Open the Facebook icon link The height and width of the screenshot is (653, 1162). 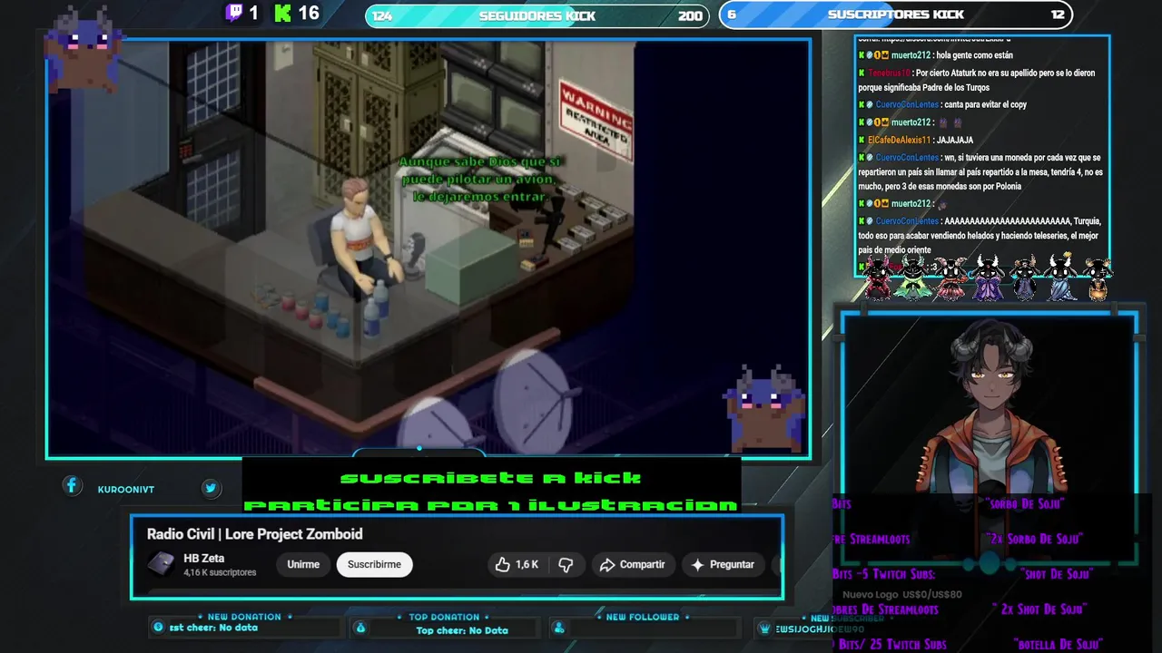click(x=72, y=486)
